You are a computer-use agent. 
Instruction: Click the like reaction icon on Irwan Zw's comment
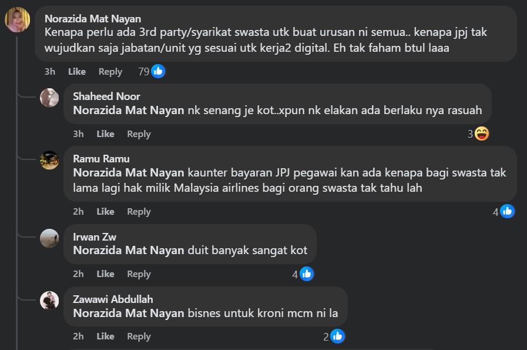pos(306,274)
